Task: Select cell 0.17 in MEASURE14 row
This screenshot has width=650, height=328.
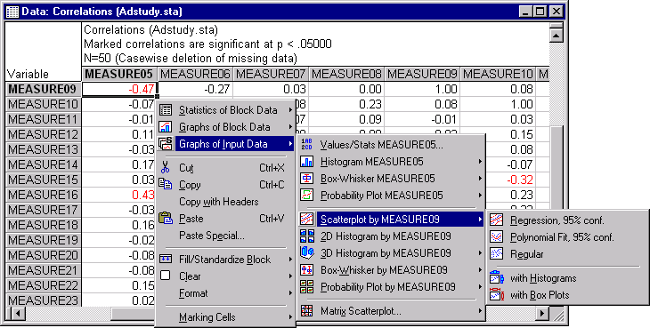Action: (x=119, y=164)
